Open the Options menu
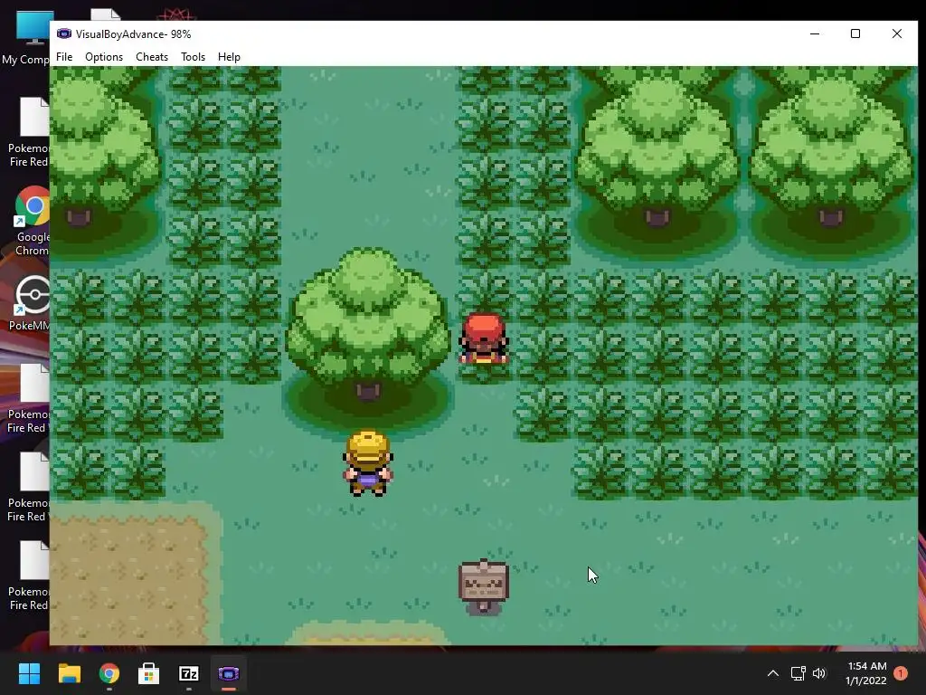The image size is (926, 695). point(104,57)
